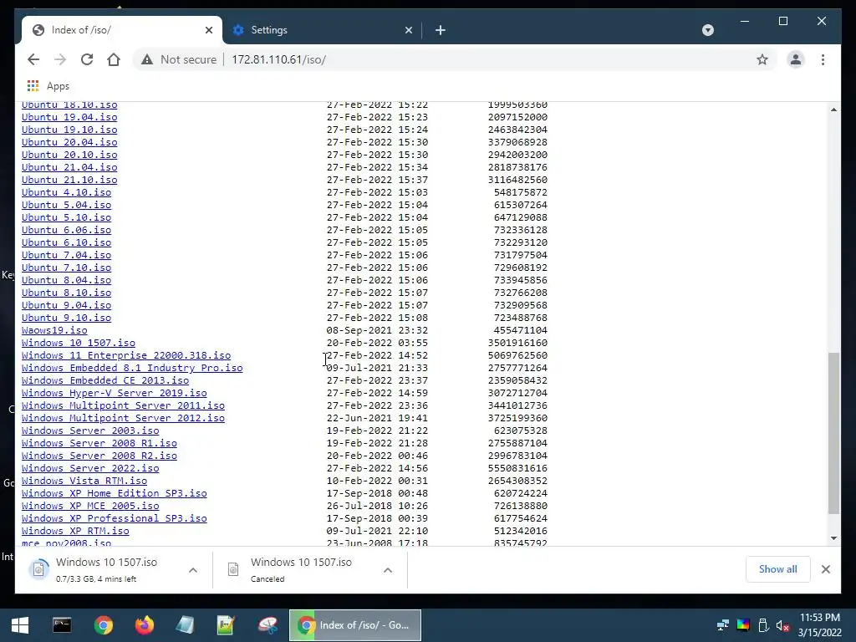Expand options for the downloading Windows 10 1507.iso
The width and height of the screenshot is (856, 642).
click(x=193, y=570)
